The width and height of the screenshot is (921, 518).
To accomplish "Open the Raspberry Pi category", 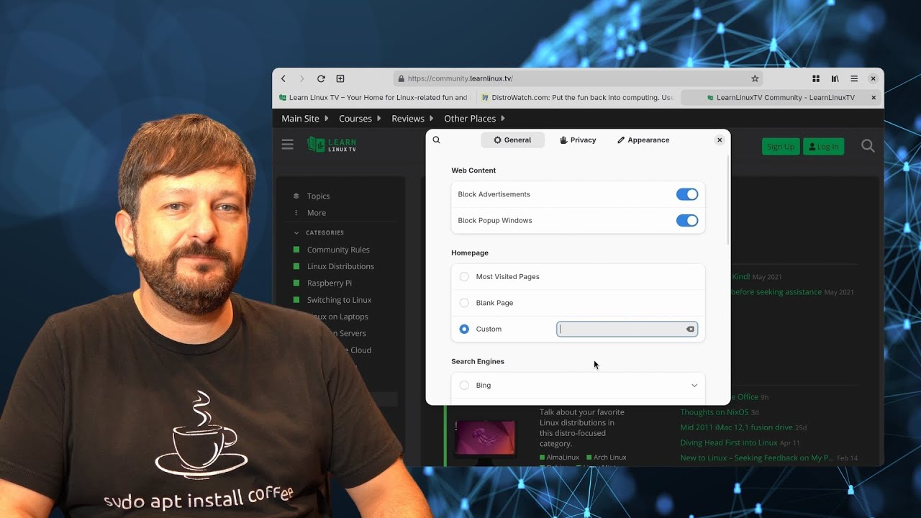I will tap(329, 283).
